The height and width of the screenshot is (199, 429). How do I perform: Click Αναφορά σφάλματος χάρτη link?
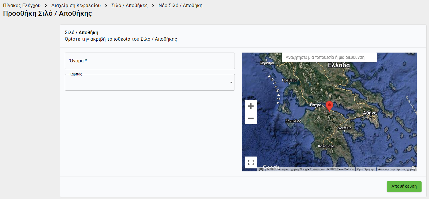tap(396, 169)
